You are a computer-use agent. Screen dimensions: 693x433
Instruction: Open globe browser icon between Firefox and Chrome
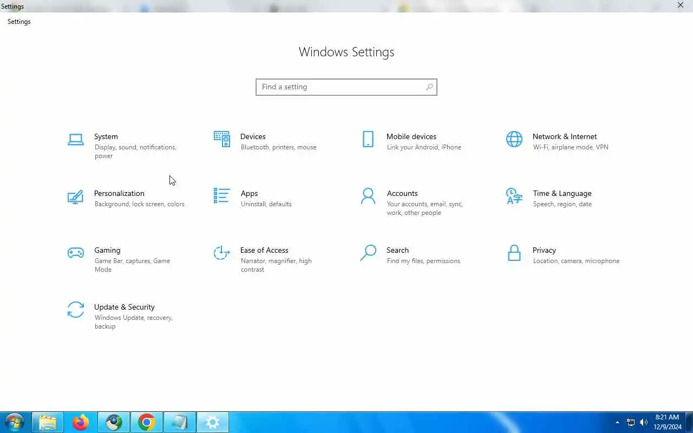[x=114, y=422]
